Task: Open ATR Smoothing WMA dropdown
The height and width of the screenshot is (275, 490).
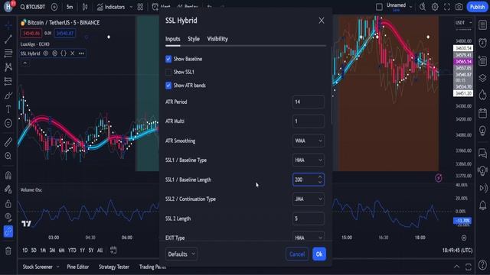Action: point(308,141)
